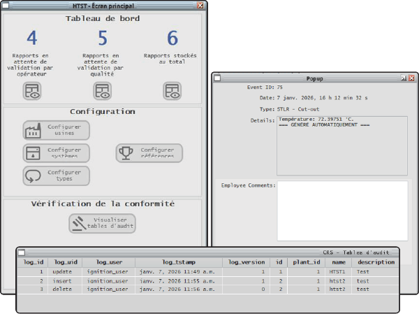Image resolution: width=419 pixels, height=314 pixels.
Task: Select the 'insert' cell in audit table
Action: pos(65,281)
